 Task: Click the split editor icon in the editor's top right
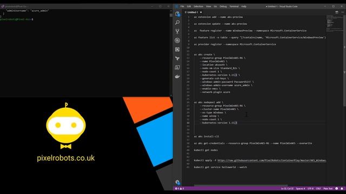(337, 12)
